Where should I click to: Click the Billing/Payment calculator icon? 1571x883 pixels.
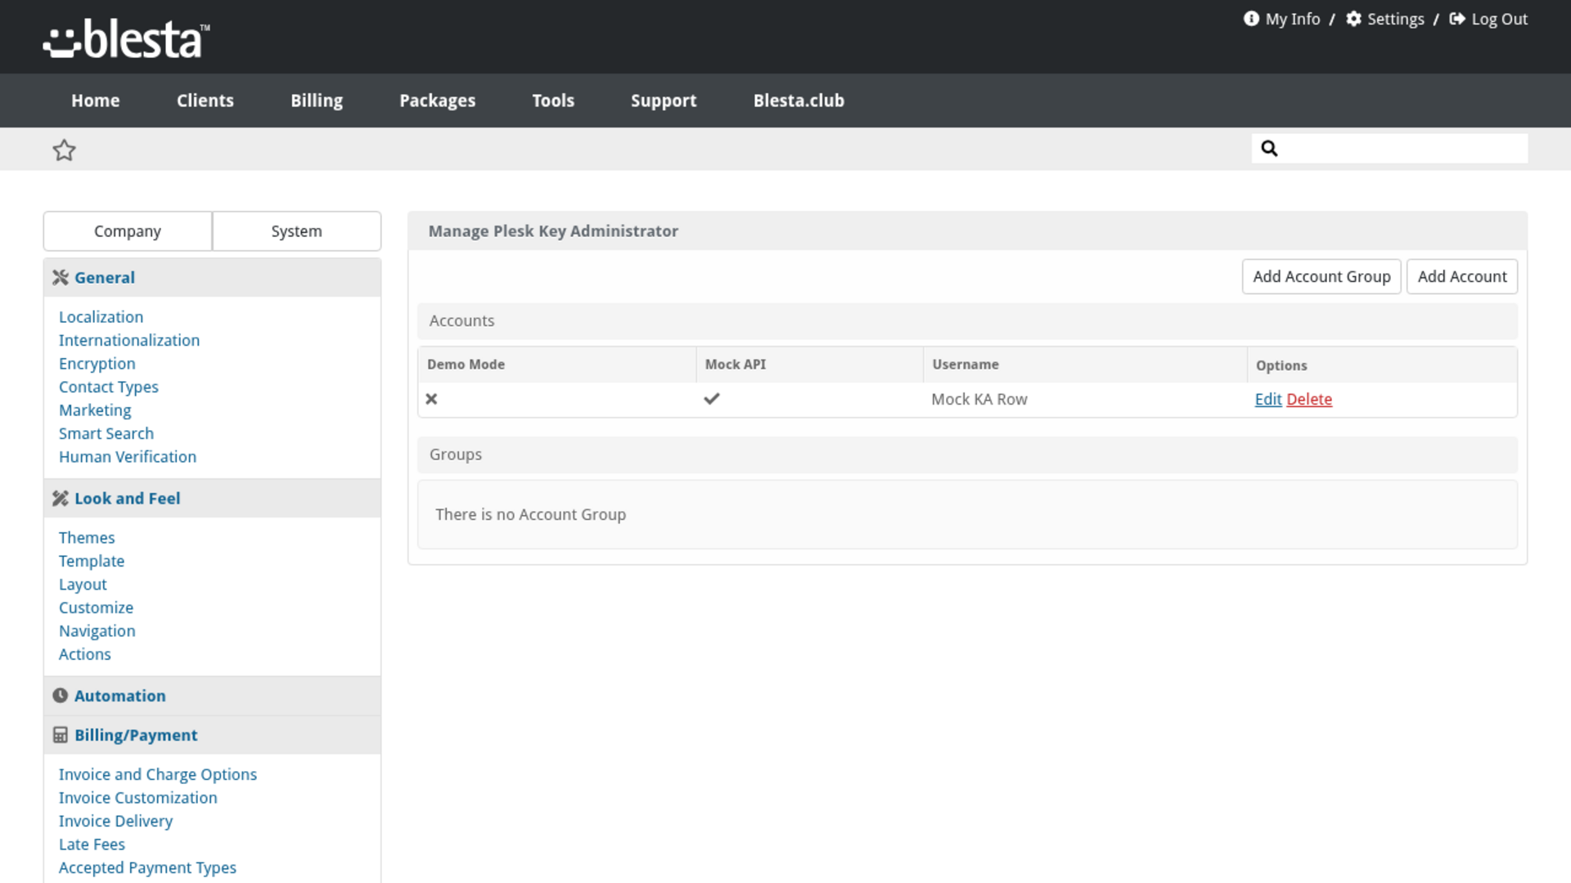[x=61, y=735]
